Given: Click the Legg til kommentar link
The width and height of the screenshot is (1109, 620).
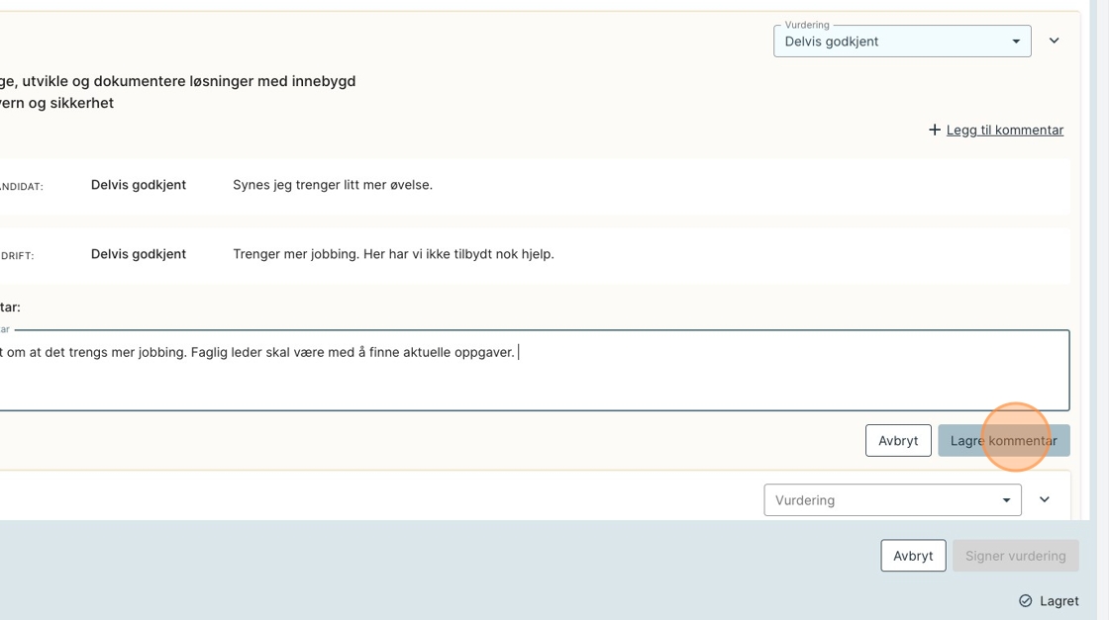Looking at the screenshot, I should pos(1004,130).
